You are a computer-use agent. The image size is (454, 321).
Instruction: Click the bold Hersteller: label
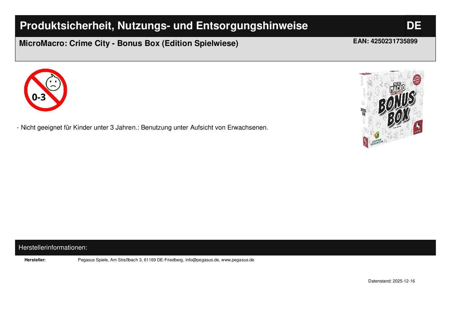click(x=35, y=260)
